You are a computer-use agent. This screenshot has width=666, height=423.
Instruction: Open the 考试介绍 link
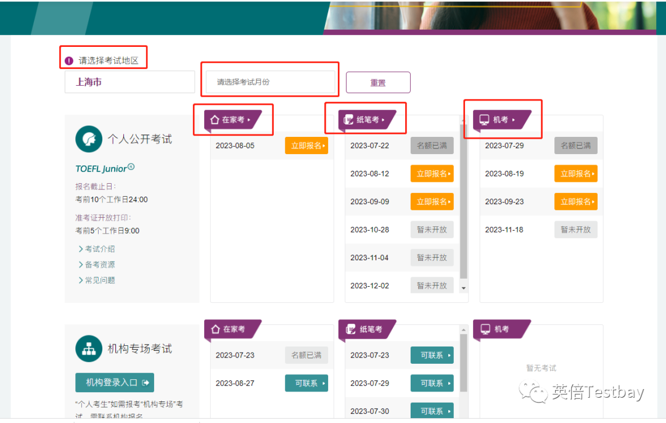point(97,249)
